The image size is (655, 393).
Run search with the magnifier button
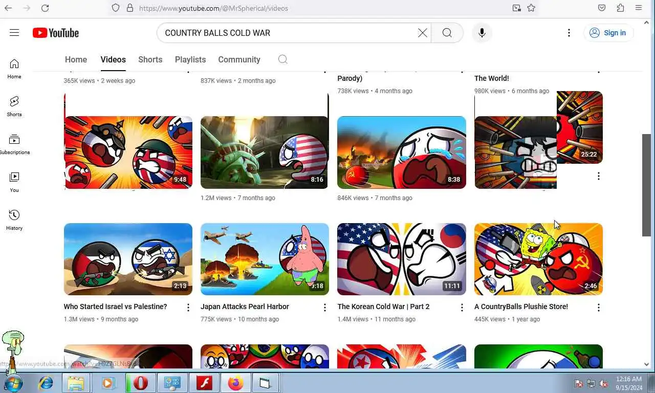click(x=447, y=33)
